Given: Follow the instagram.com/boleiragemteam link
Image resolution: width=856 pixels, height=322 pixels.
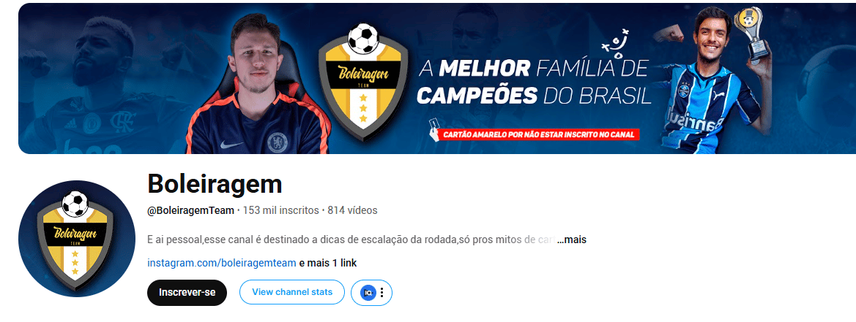Looking at the screenshot, I should [222, 264].
